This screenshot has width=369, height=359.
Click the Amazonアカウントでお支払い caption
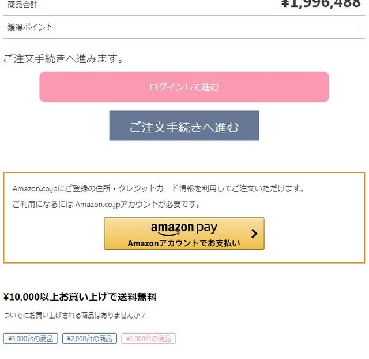pyautogui.click(x=184, y=243)
